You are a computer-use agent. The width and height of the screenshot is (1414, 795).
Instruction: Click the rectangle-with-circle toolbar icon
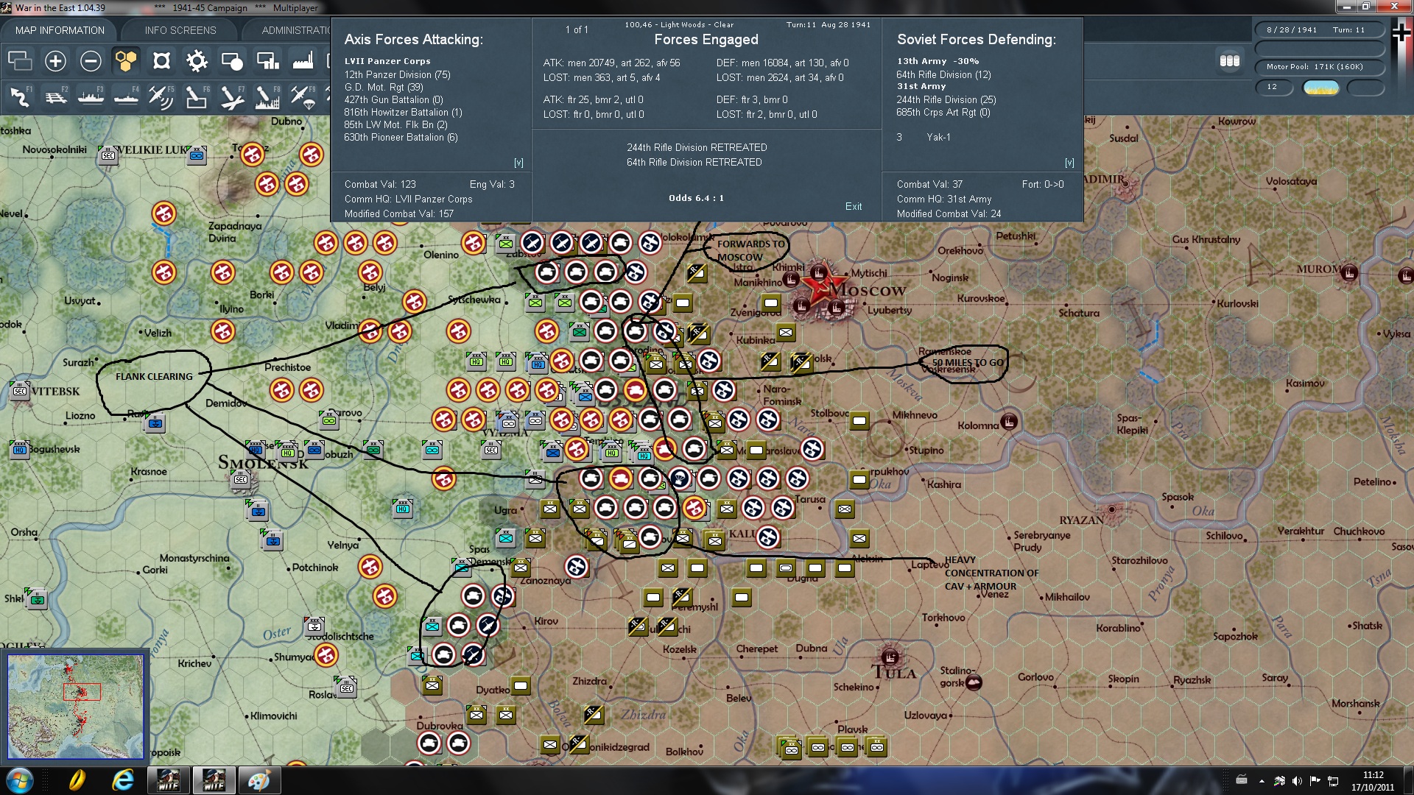click(232, 61)
